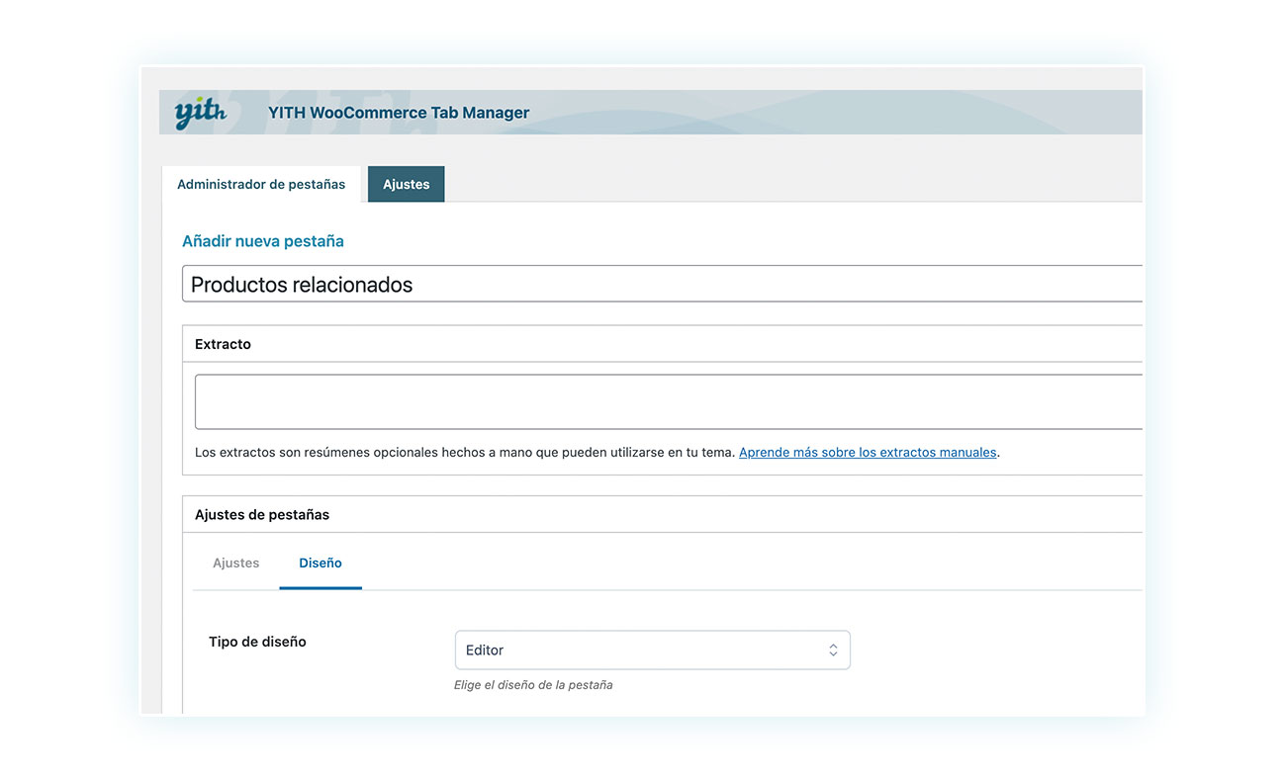The height and width of the screenshot is (781, 1286).
Task: Click the Extracto panel header
Action: click(663, 344)
